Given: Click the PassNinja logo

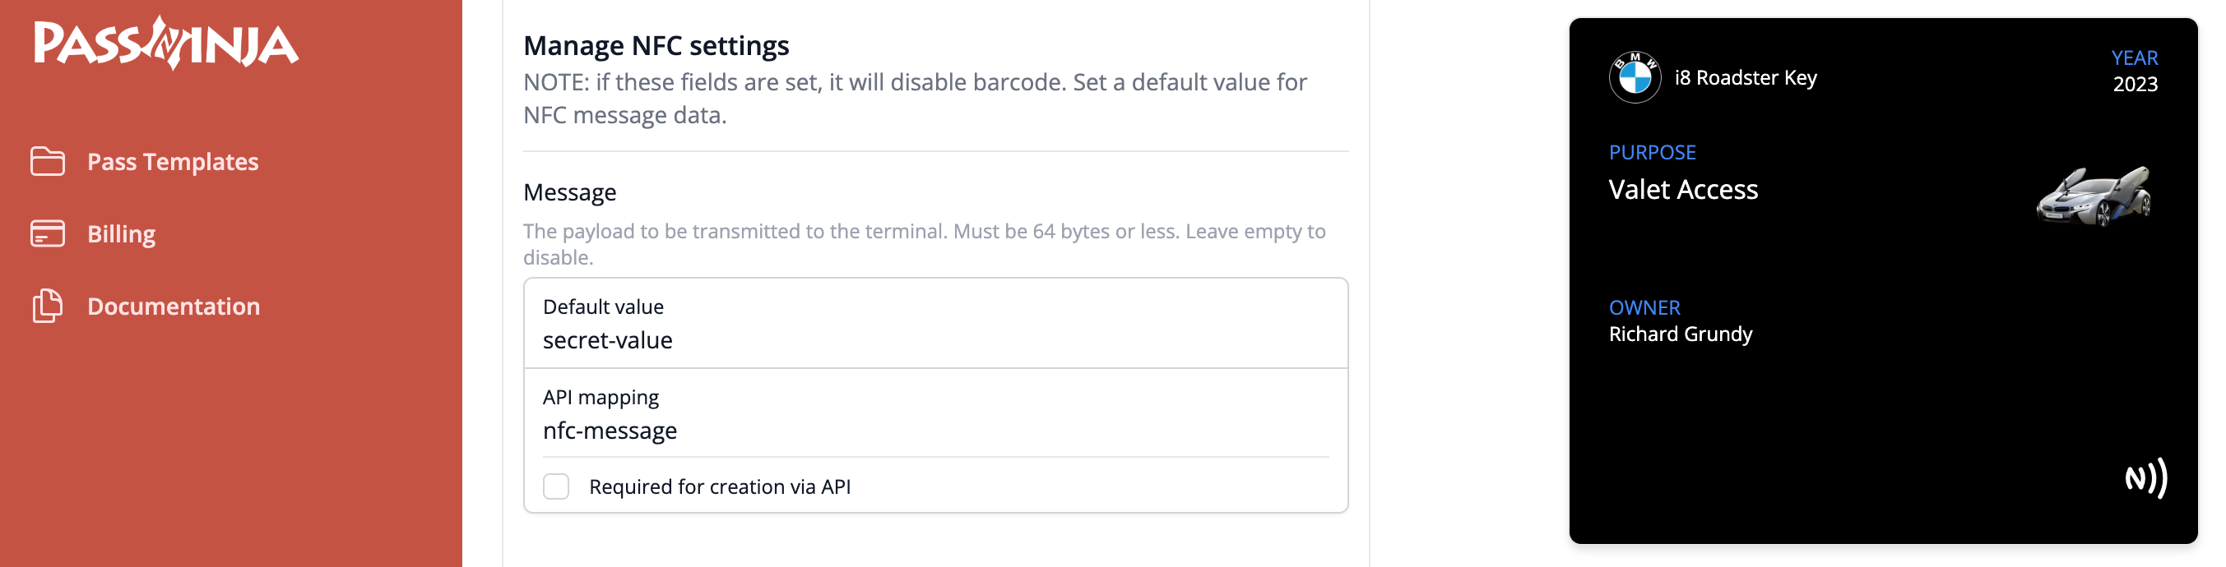Looking at the screenshot, I should click(166, 44).
